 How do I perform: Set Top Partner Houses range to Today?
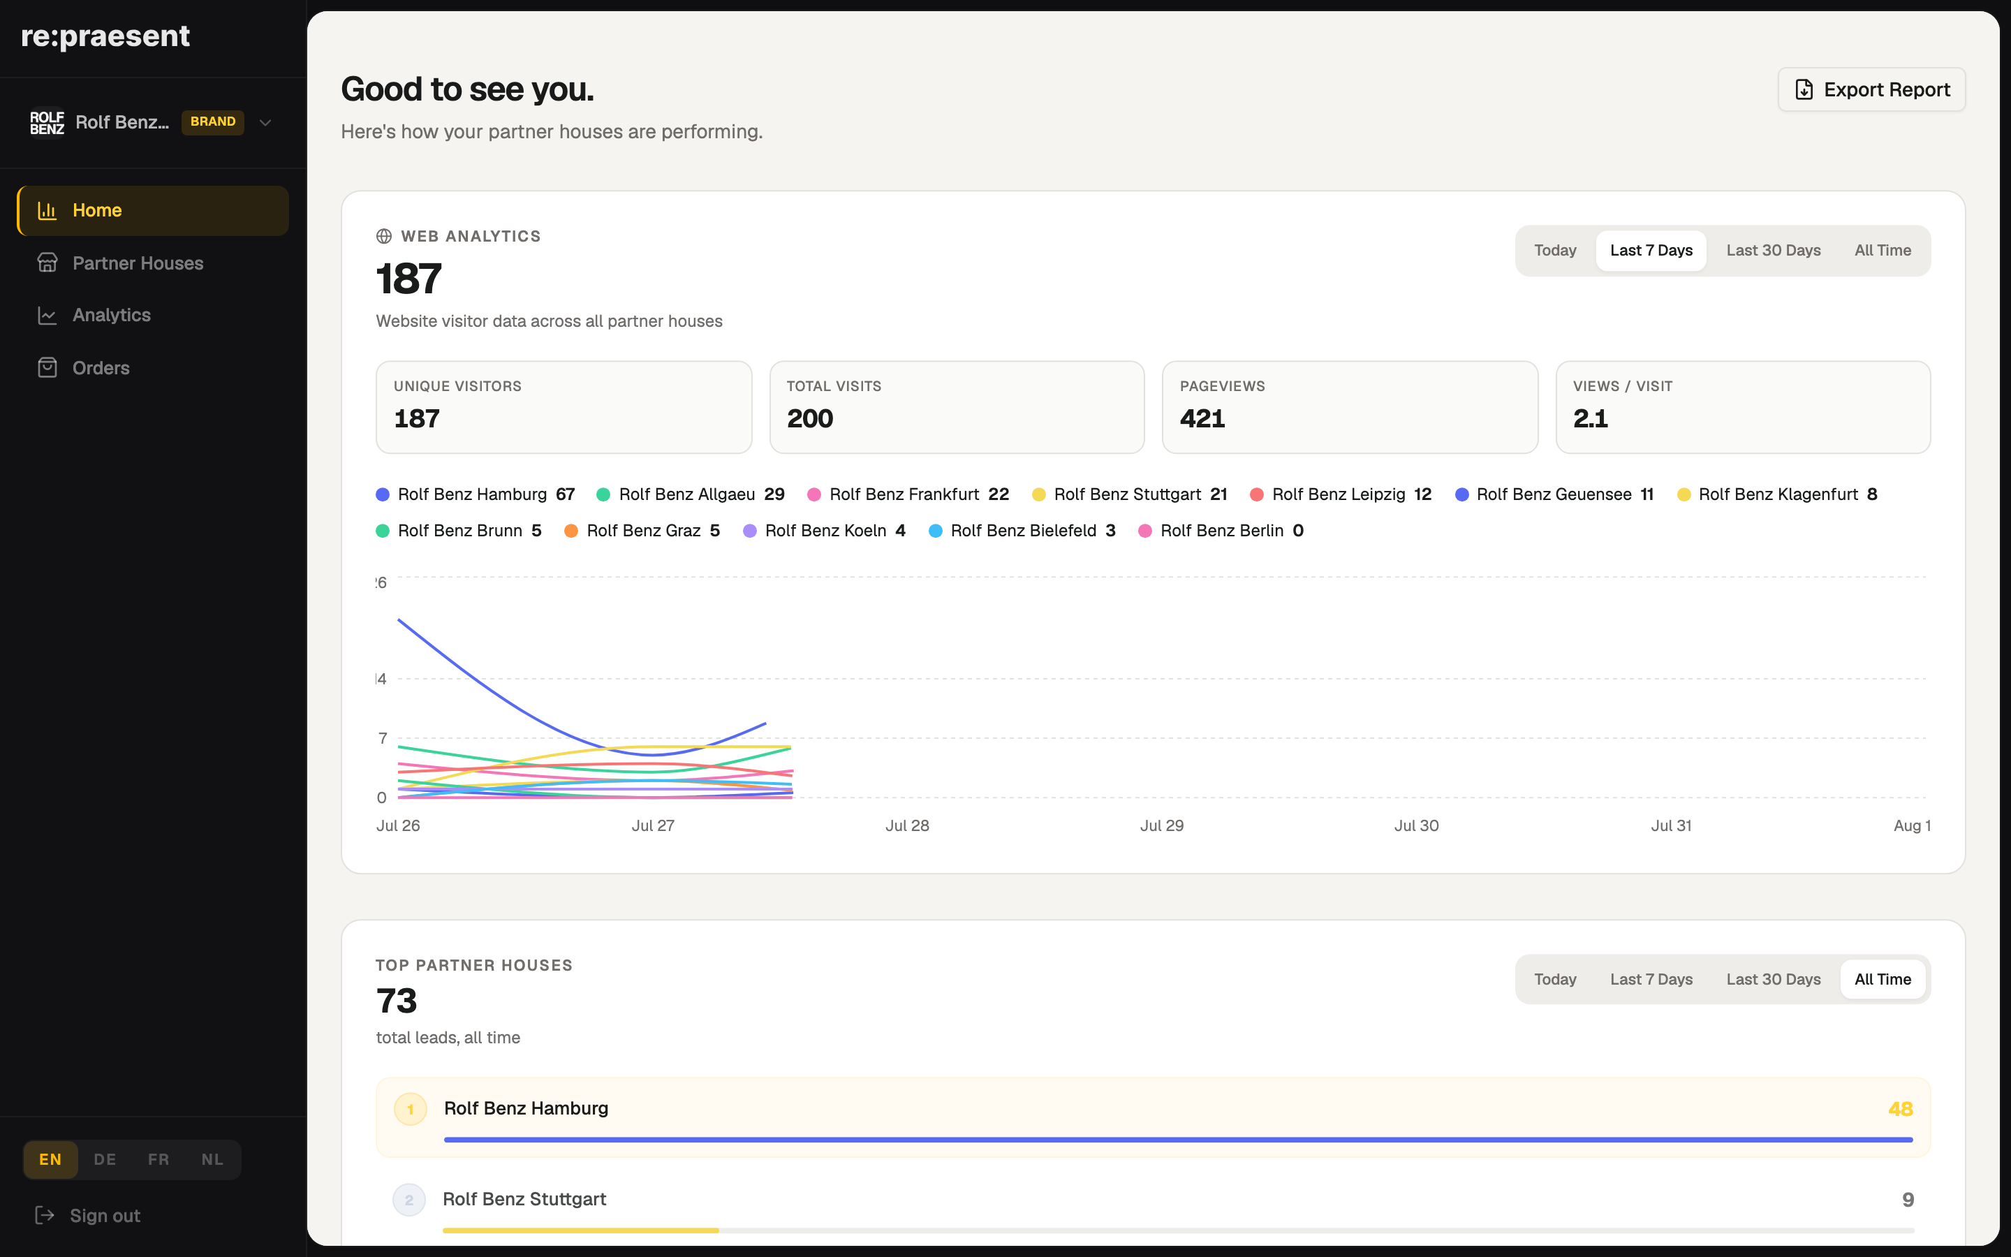[1555, 979]
